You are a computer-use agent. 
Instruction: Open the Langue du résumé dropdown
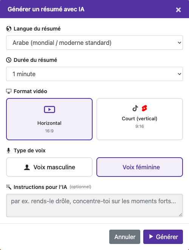click(x=94, y=43)
